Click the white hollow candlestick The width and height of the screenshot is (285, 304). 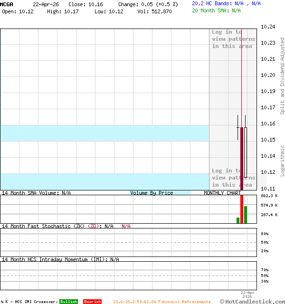pyautogui.click(x=246, y=152)
